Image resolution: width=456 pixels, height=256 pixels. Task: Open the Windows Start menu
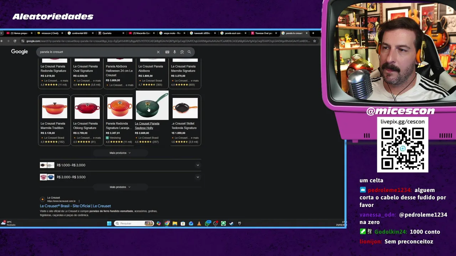coord(109,223)
